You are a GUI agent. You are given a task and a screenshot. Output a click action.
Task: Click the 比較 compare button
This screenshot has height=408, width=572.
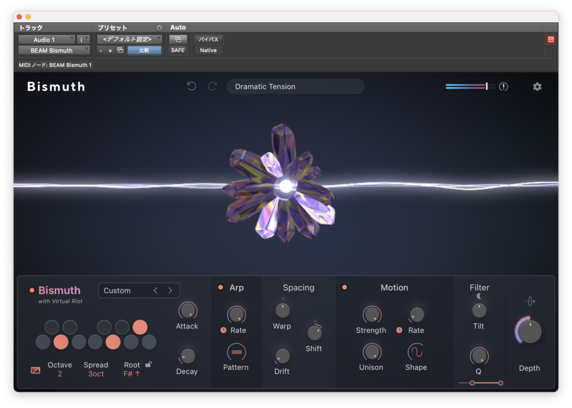pos(145,50)
